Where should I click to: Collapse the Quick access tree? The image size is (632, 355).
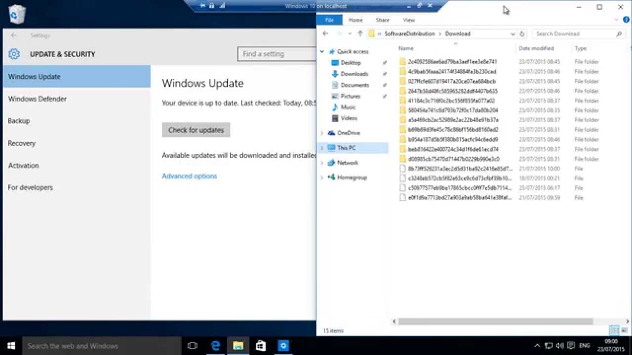[322, 52]
